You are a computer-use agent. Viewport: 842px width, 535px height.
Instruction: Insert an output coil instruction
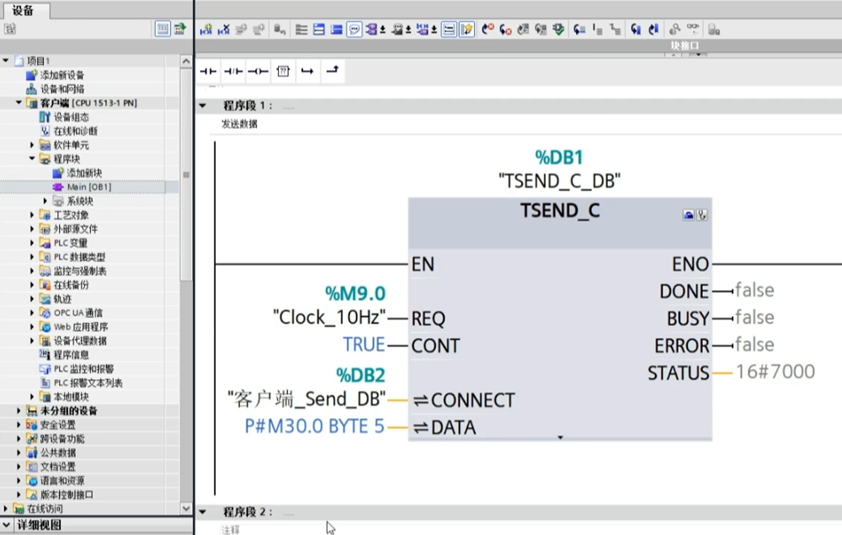point(258,72)
